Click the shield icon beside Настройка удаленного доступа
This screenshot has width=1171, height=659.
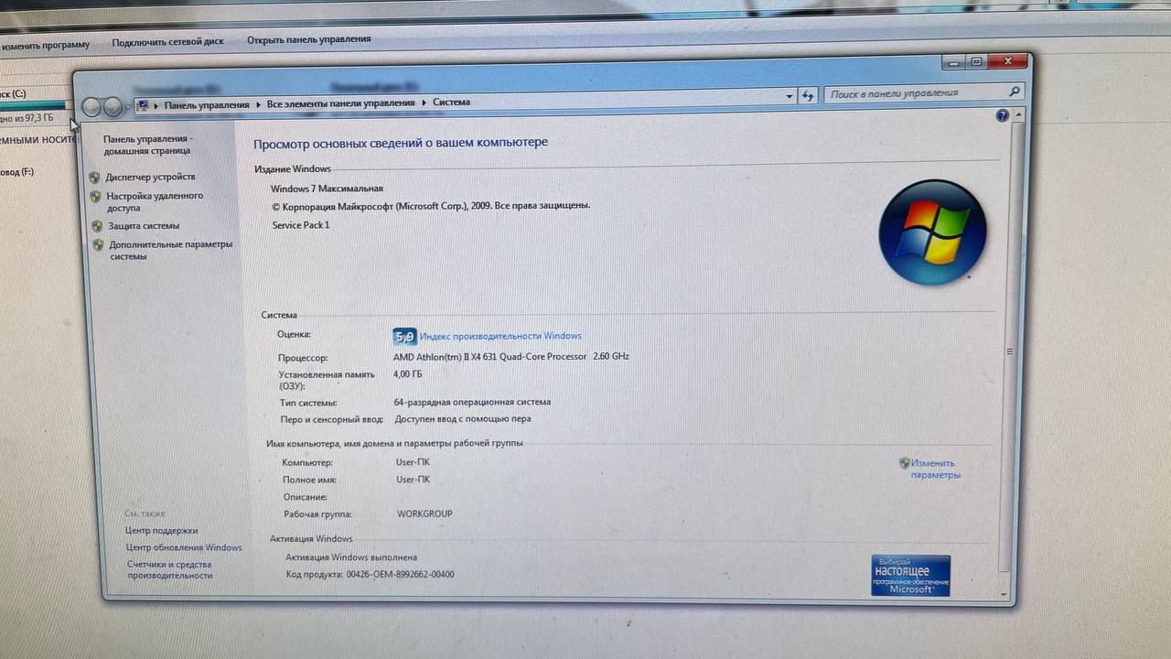click(95, 197)
